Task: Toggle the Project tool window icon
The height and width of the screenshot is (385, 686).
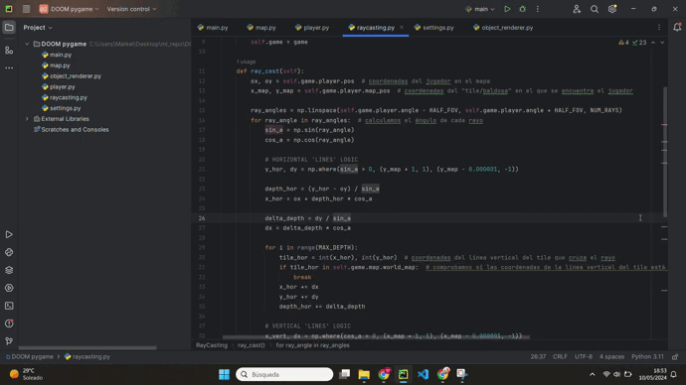Action: pyautogui.click(x=9, y=28)
